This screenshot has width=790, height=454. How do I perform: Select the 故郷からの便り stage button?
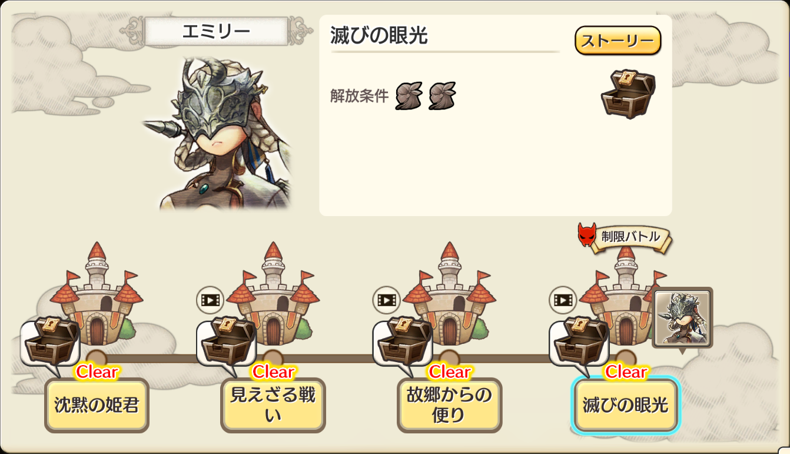tap(449, 405)
